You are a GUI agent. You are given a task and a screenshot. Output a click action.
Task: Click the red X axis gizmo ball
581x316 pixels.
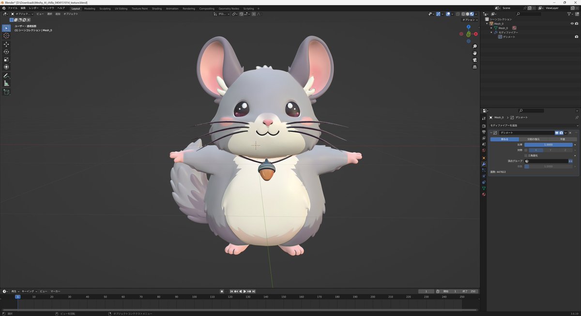click(x=476, y=34)
